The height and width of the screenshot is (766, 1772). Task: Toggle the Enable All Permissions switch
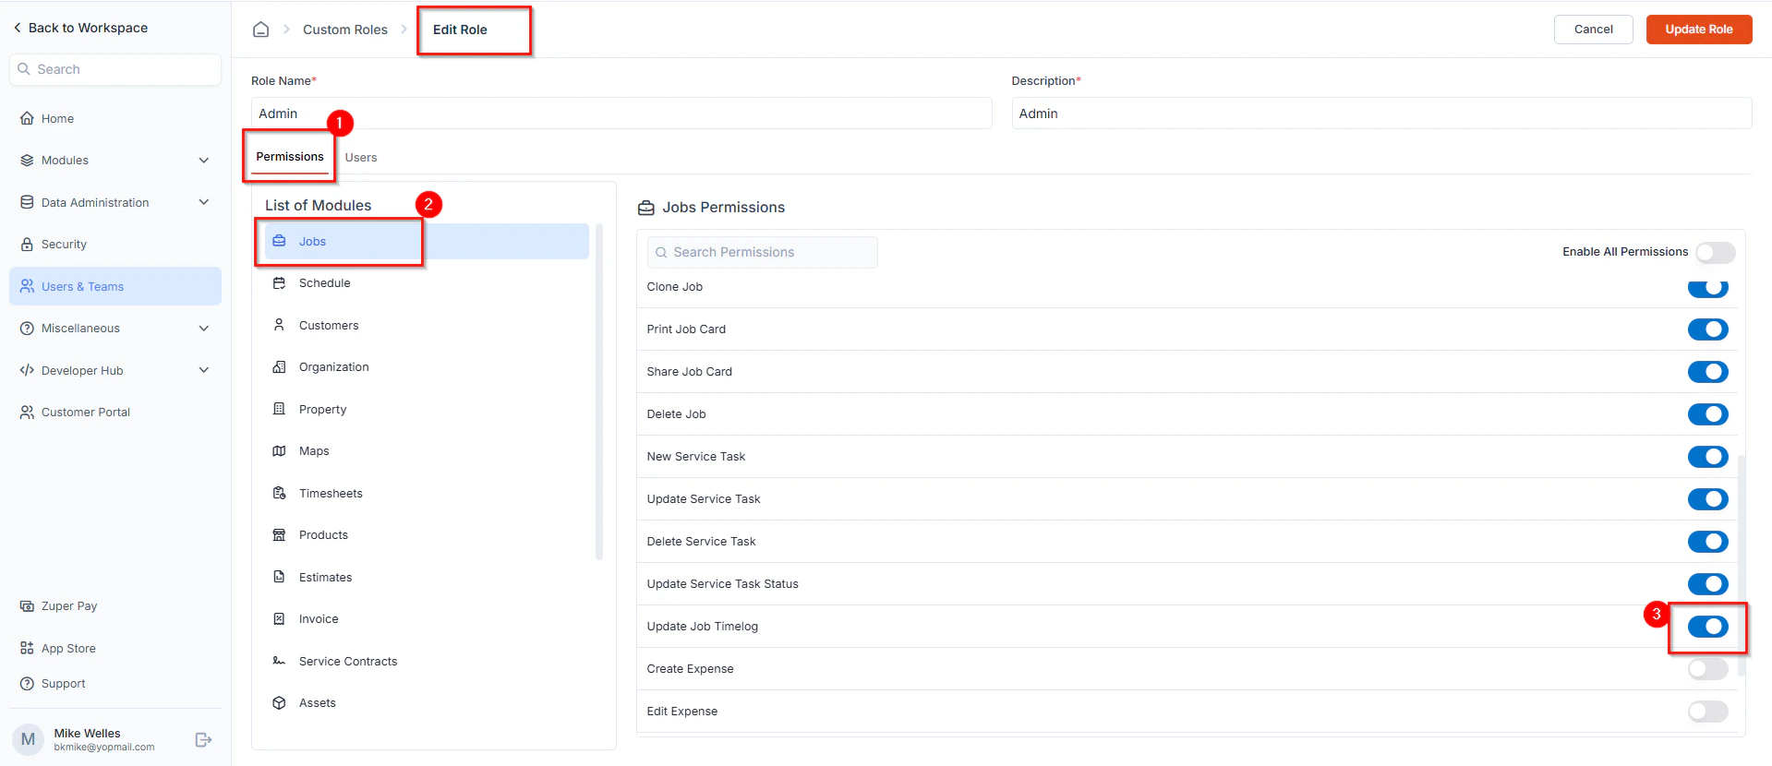(1715, 252)
